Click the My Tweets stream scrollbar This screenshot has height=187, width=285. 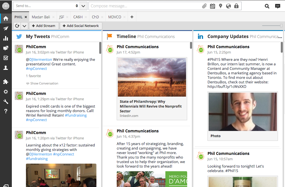pos(100,48)
